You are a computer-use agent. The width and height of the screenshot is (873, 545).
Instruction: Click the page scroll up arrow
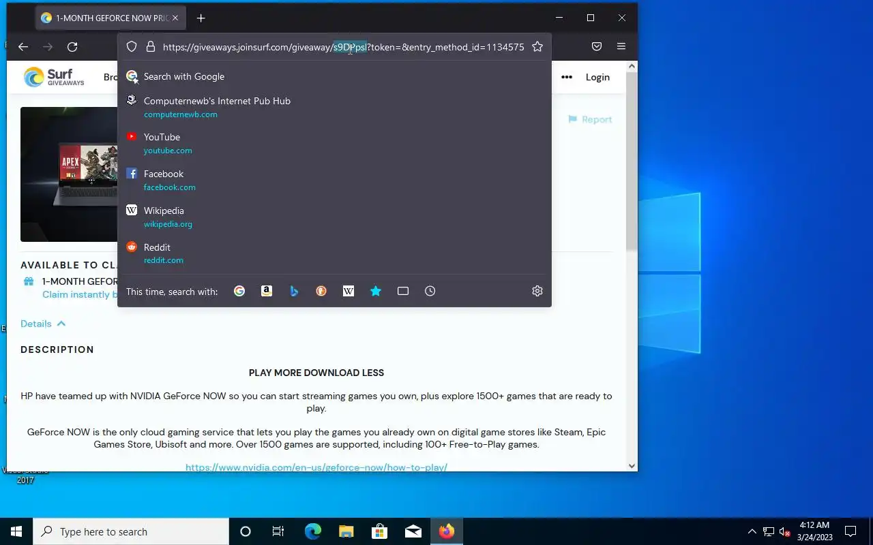632,67
